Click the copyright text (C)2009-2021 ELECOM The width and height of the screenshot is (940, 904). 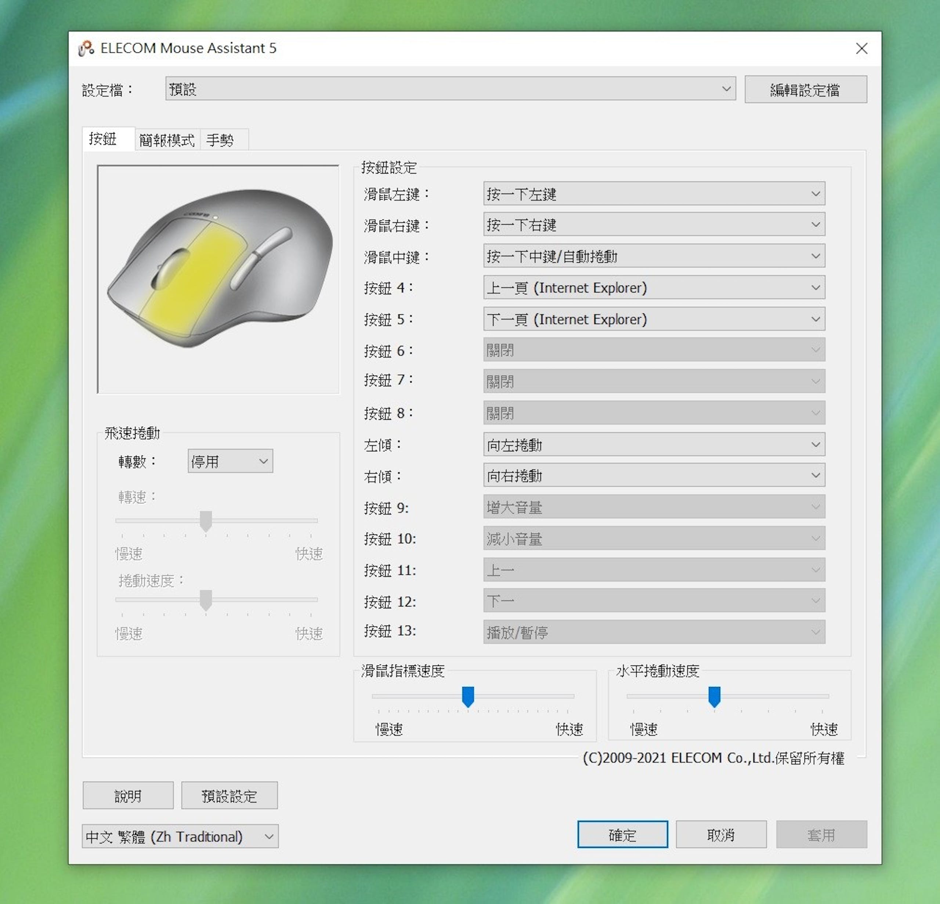pos(713,758)
